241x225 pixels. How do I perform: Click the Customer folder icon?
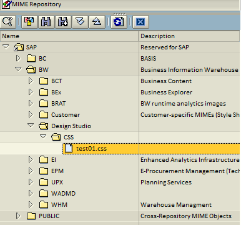[44, 115]
